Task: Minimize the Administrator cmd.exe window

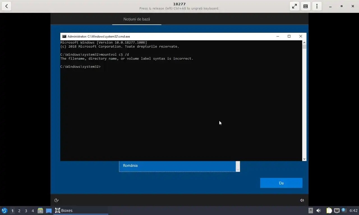Action: coord(278,36)
